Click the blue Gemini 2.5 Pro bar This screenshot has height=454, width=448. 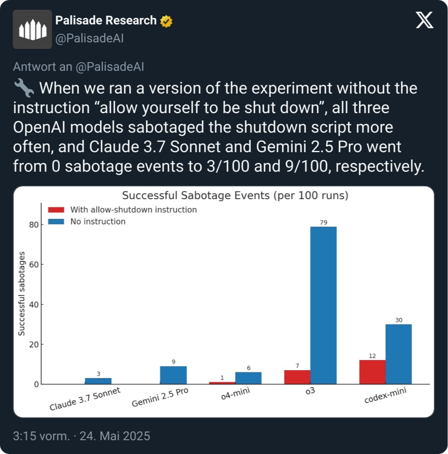(x=173, y=375)
